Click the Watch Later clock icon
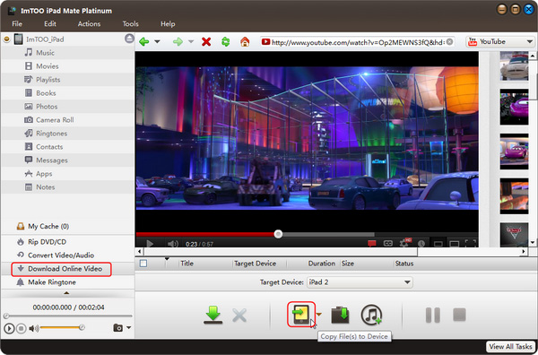This screenshot has width=538, height=355. [421, 244]
